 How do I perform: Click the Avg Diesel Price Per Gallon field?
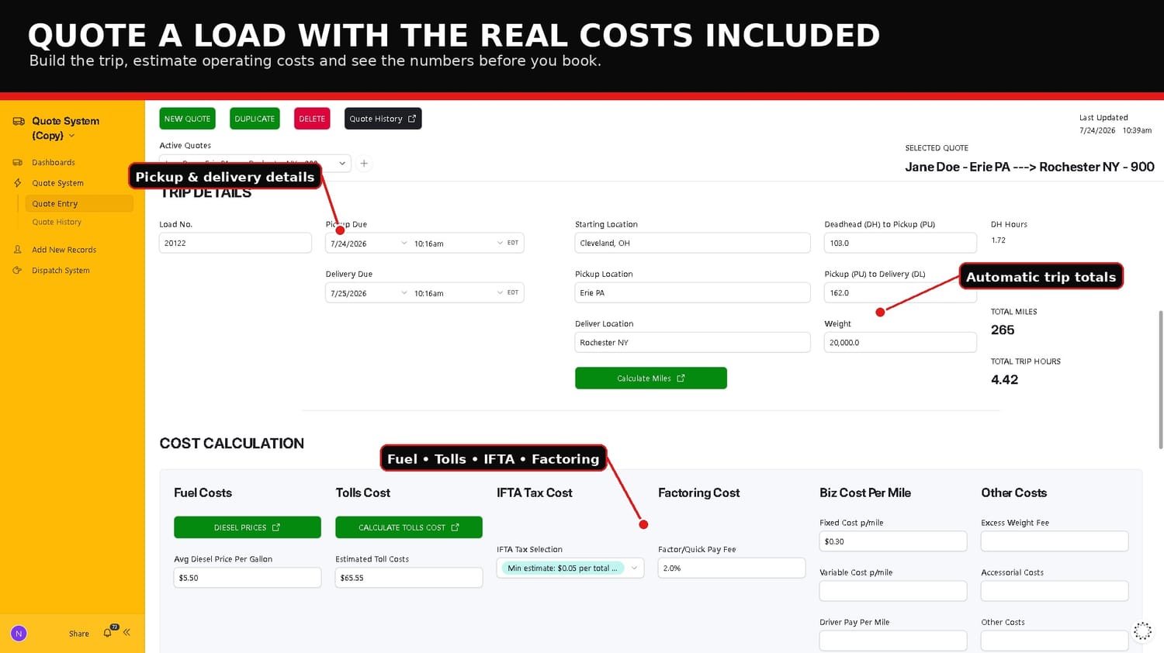[x=248, y=578]
